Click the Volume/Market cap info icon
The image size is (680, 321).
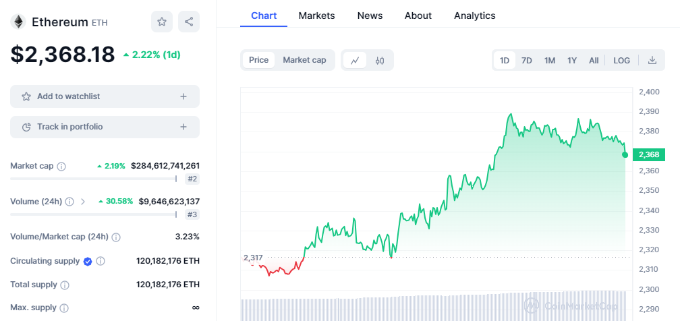click(116, 237)
